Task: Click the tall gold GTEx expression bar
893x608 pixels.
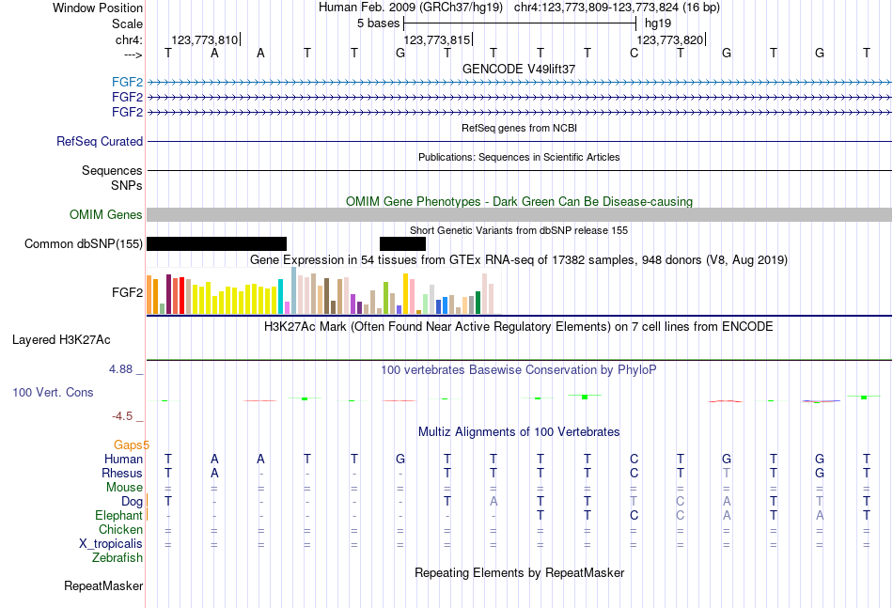Action: [405, 294]
